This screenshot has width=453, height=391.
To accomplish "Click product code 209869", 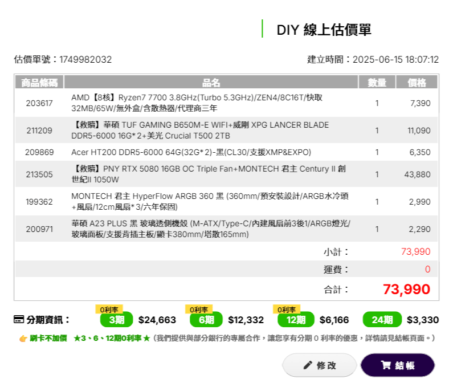I will pyautogui.click(x=39, y=152).
